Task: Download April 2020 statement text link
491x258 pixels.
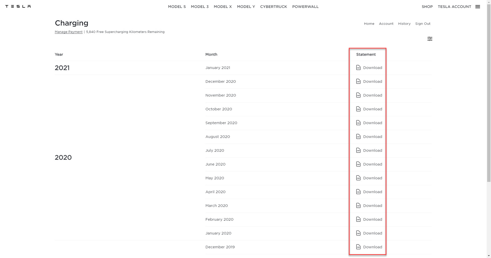Action: pyautogui.click(x=373, y=192)
